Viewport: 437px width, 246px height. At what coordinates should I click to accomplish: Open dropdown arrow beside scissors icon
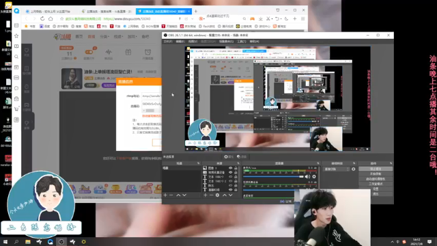pos(272,19)
